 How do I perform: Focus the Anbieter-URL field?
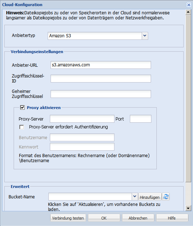pyautogui.click(x=101, y=65)
